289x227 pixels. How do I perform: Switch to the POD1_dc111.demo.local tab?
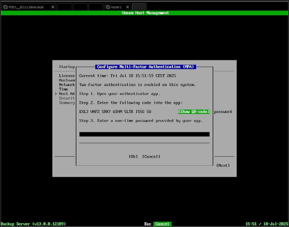(26, 7)
